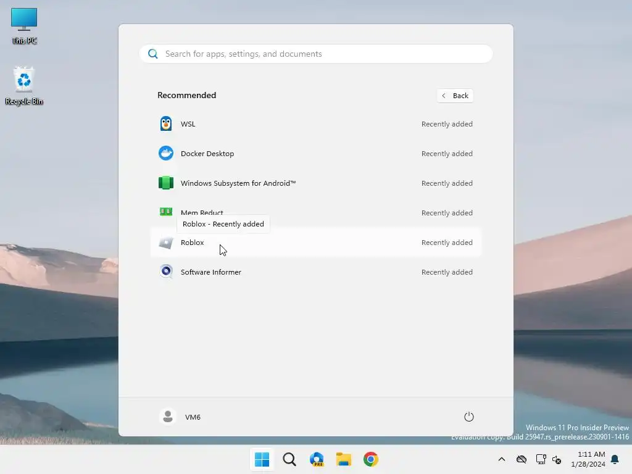This screenshot has width=632, height=474.
Task: Click the muted volume tray icon
Action: [x=557, y=459]
